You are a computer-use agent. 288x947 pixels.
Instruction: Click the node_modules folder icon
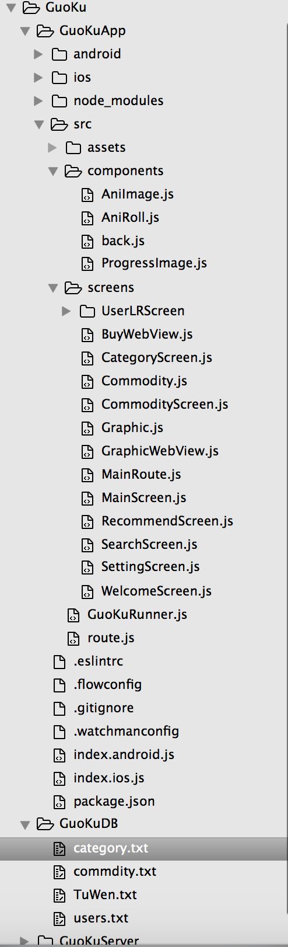coord(59,101)
